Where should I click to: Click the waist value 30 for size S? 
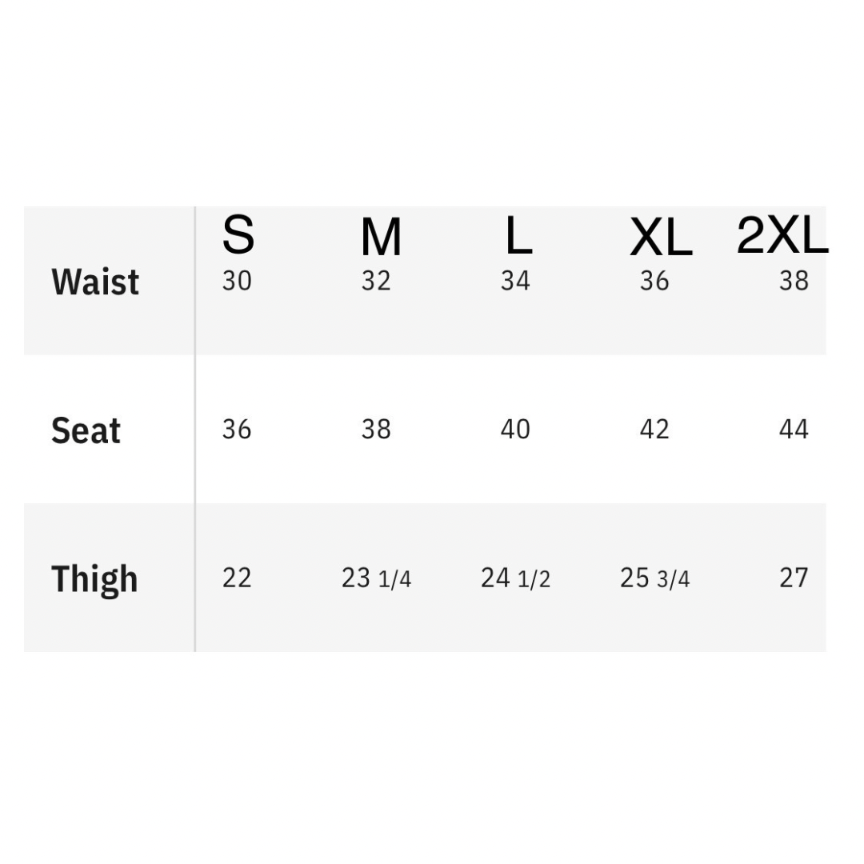(x=237, y=282)
